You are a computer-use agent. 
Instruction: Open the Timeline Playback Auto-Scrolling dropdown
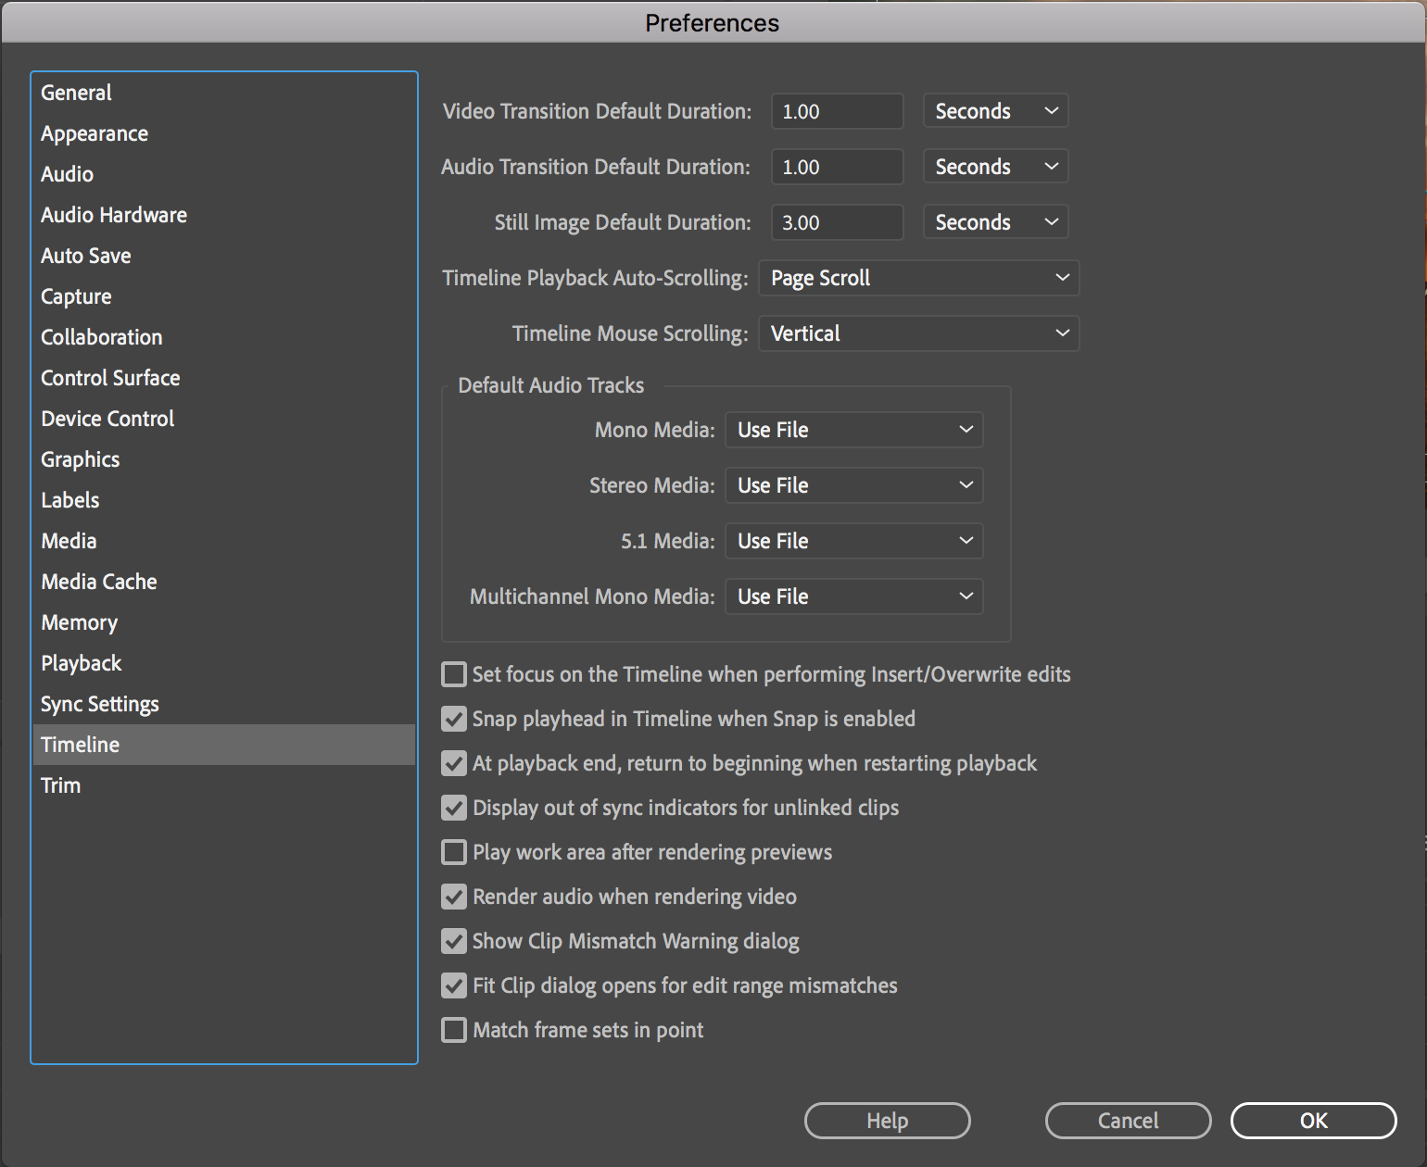click(x=917, y=278)
